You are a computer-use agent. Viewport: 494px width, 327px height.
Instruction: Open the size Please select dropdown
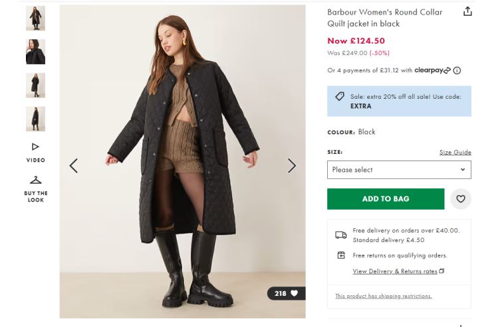pos(399,170)
